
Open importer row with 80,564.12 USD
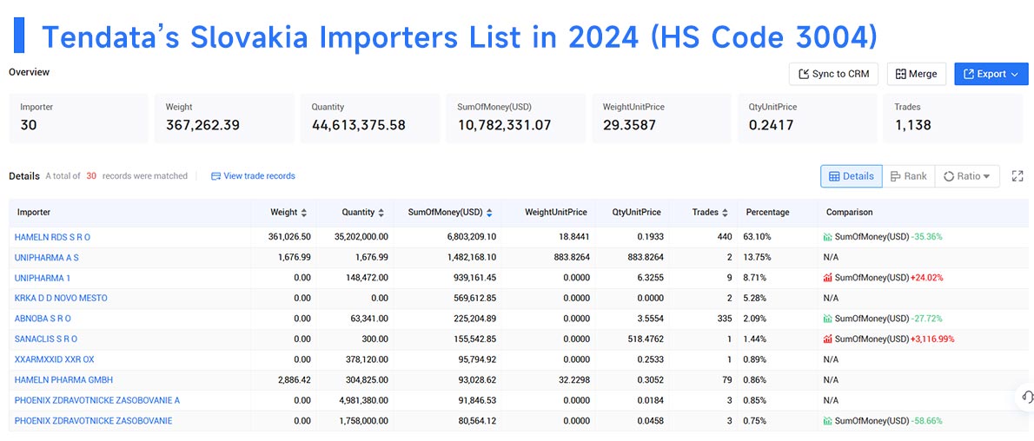coord(94,420)
